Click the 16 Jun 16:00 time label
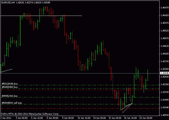This screenshot has height=120, width=169. [x=130, y=118]
